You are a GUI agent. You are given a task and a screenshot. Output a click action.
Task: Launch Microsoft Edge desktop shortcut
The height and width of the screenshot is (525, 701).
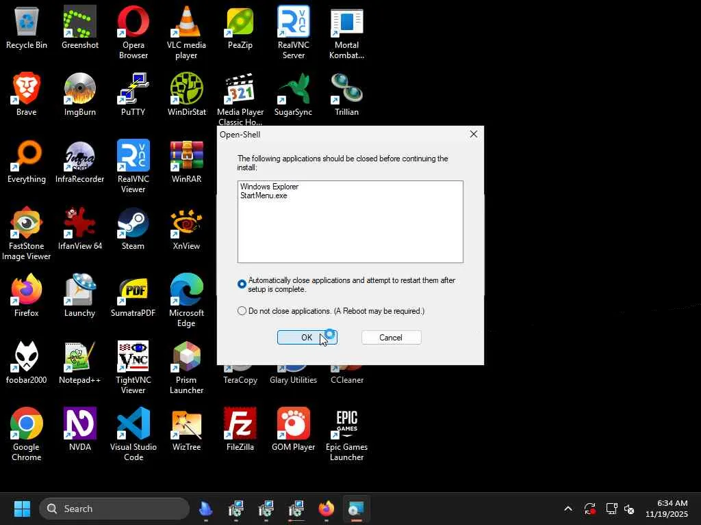click(x=186, y=300)
